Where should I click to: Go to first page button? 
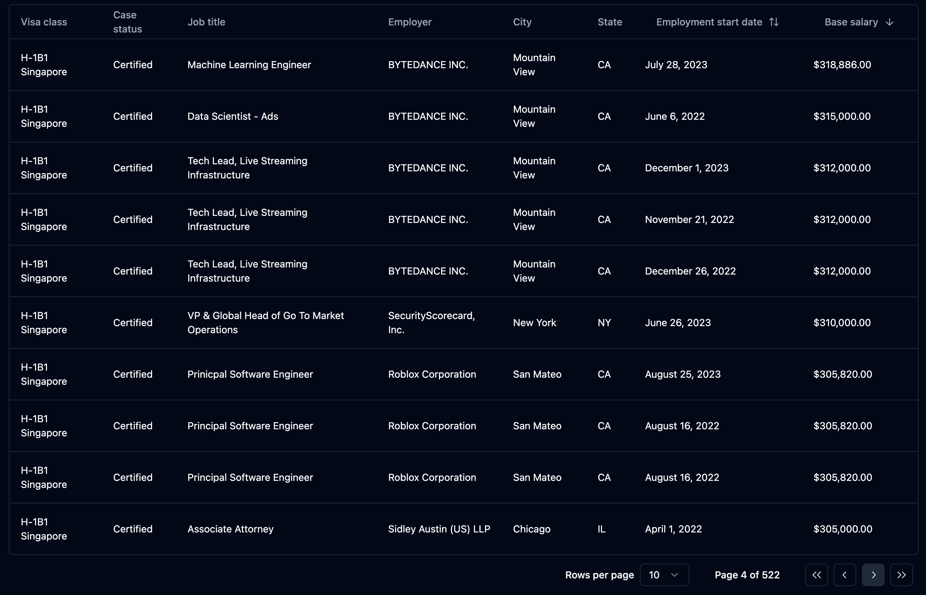point(817,575)
